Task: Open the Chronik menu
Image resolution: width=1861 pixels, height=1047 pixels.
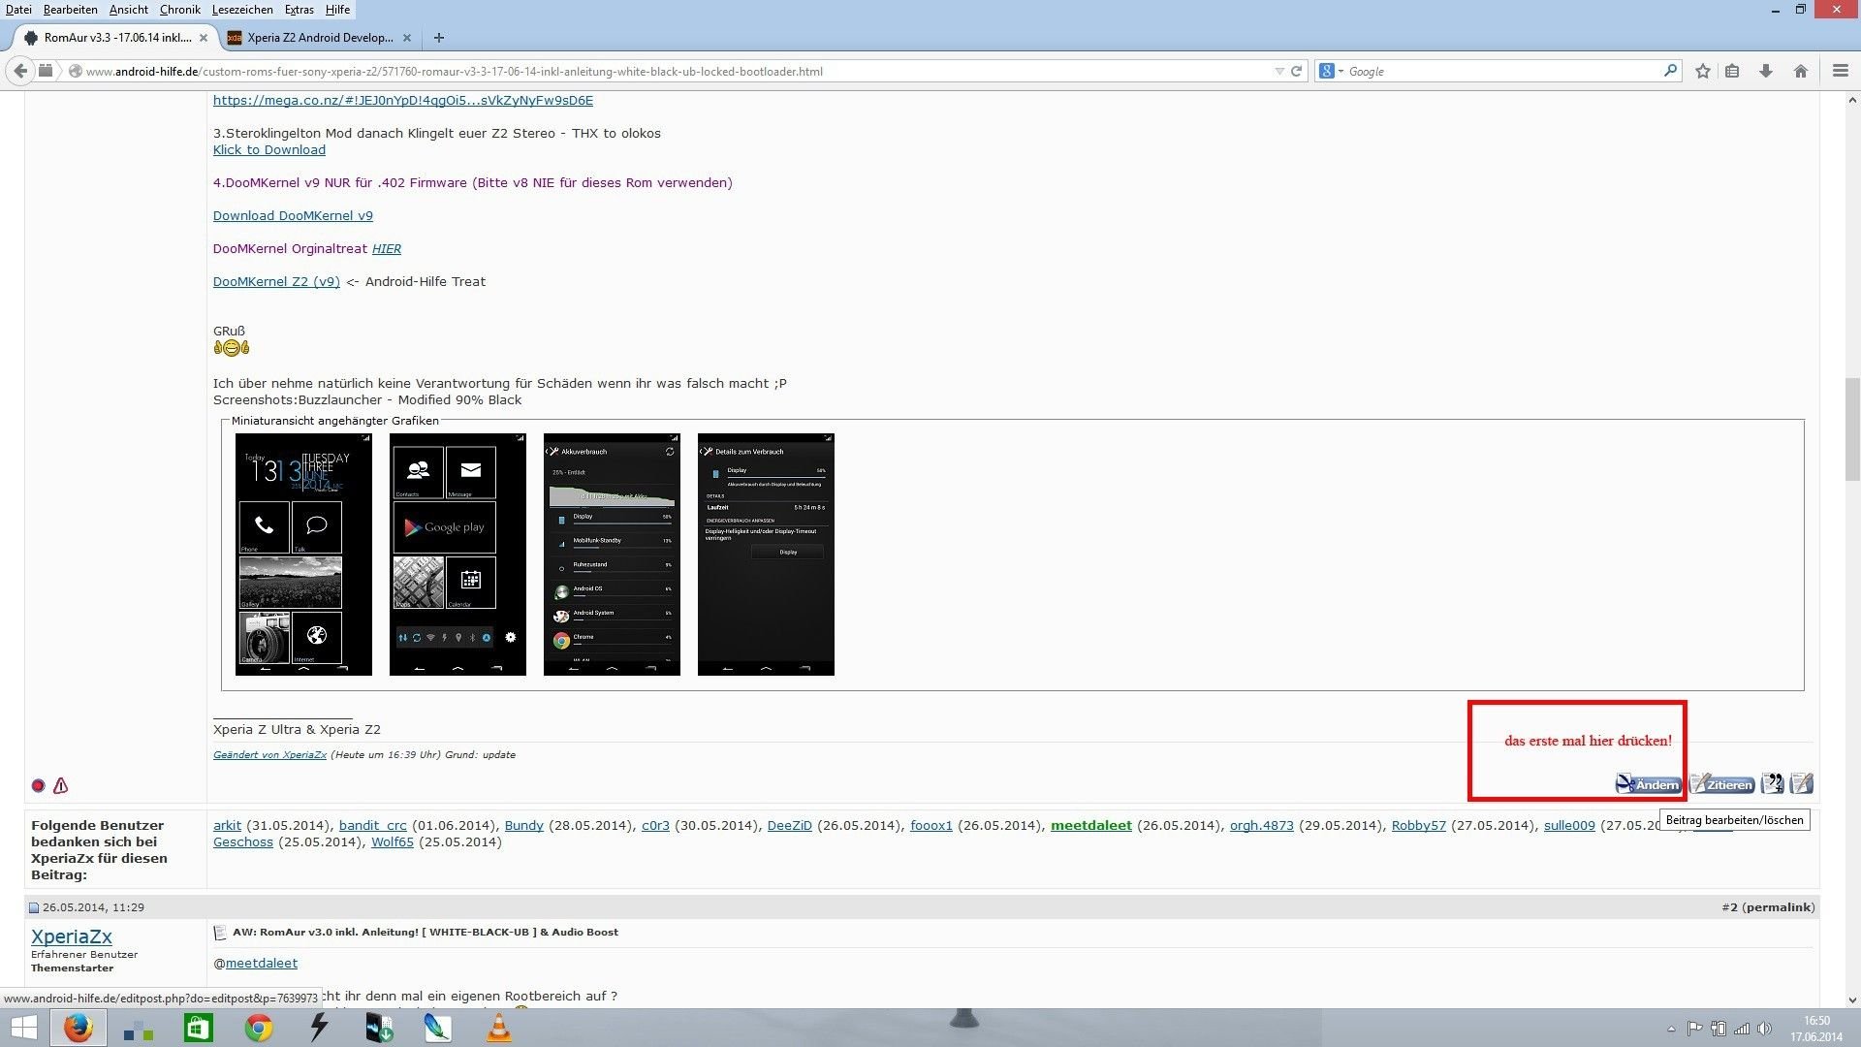Action: click(x=179, y=10)
